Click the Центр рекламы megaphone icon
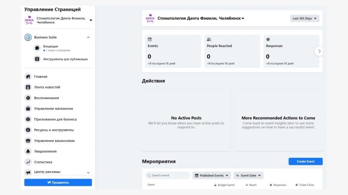 [x=28, y=172]
